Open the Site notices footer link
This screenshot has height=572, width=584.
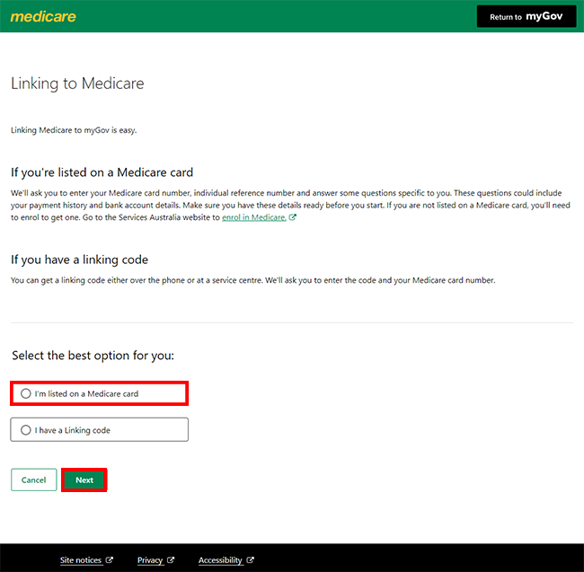(81, 560)
